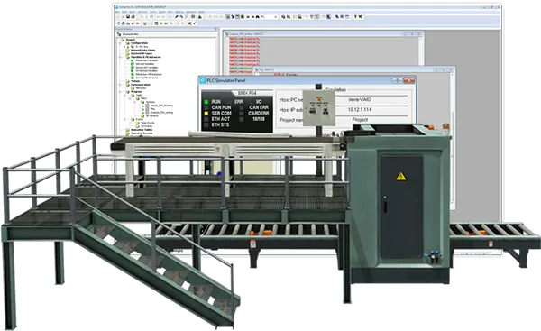541x331 pixels.
Task: Open the Tools menu
Action: click(153, 12)
